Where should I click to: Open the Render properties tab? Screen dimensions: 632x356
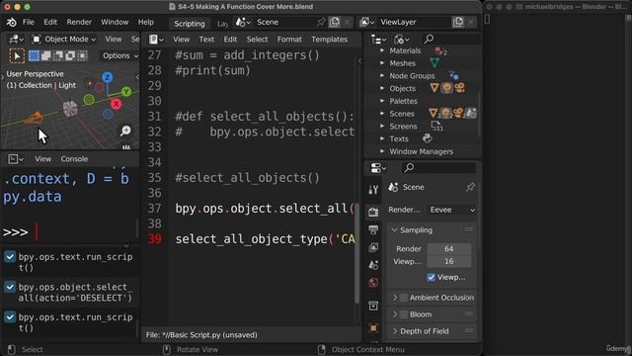373,212
